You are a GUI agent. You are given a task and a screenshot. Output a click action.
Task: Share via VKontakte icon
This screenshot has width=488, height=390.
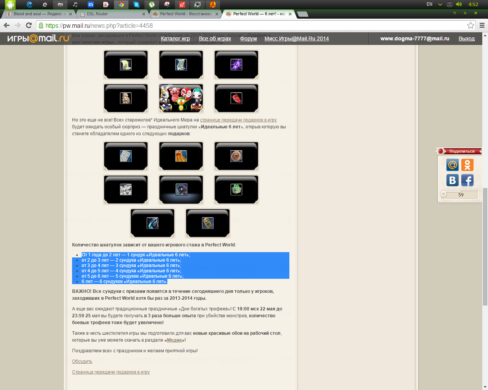click(453, 180)
